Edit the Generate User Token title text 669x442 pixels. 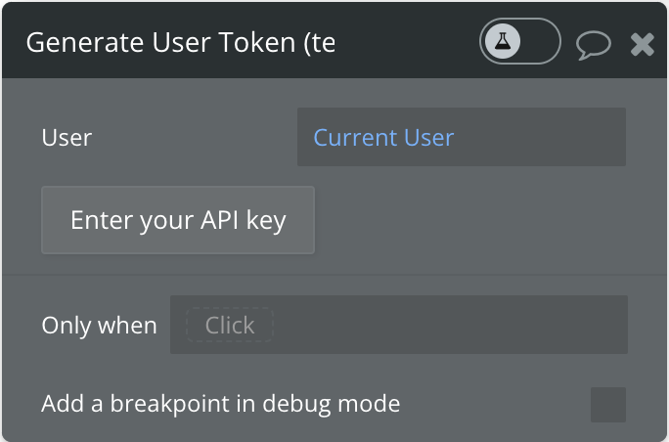181,43
